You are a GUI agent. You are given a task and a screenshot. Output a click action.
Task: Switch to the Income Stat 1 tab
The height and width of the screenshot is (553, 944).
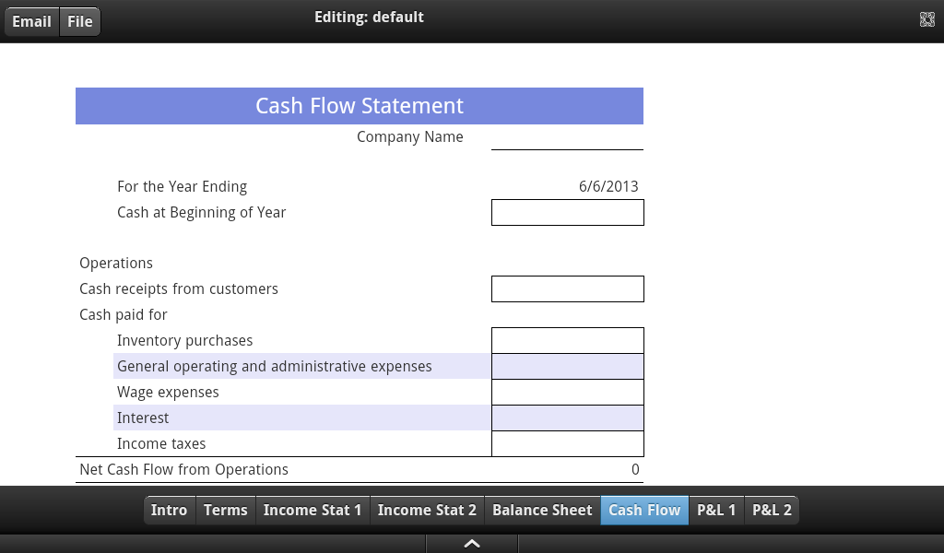(312, 510)
